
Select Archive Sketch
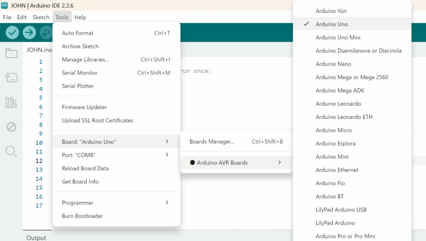pyautogui.click(x=116, y=47)
